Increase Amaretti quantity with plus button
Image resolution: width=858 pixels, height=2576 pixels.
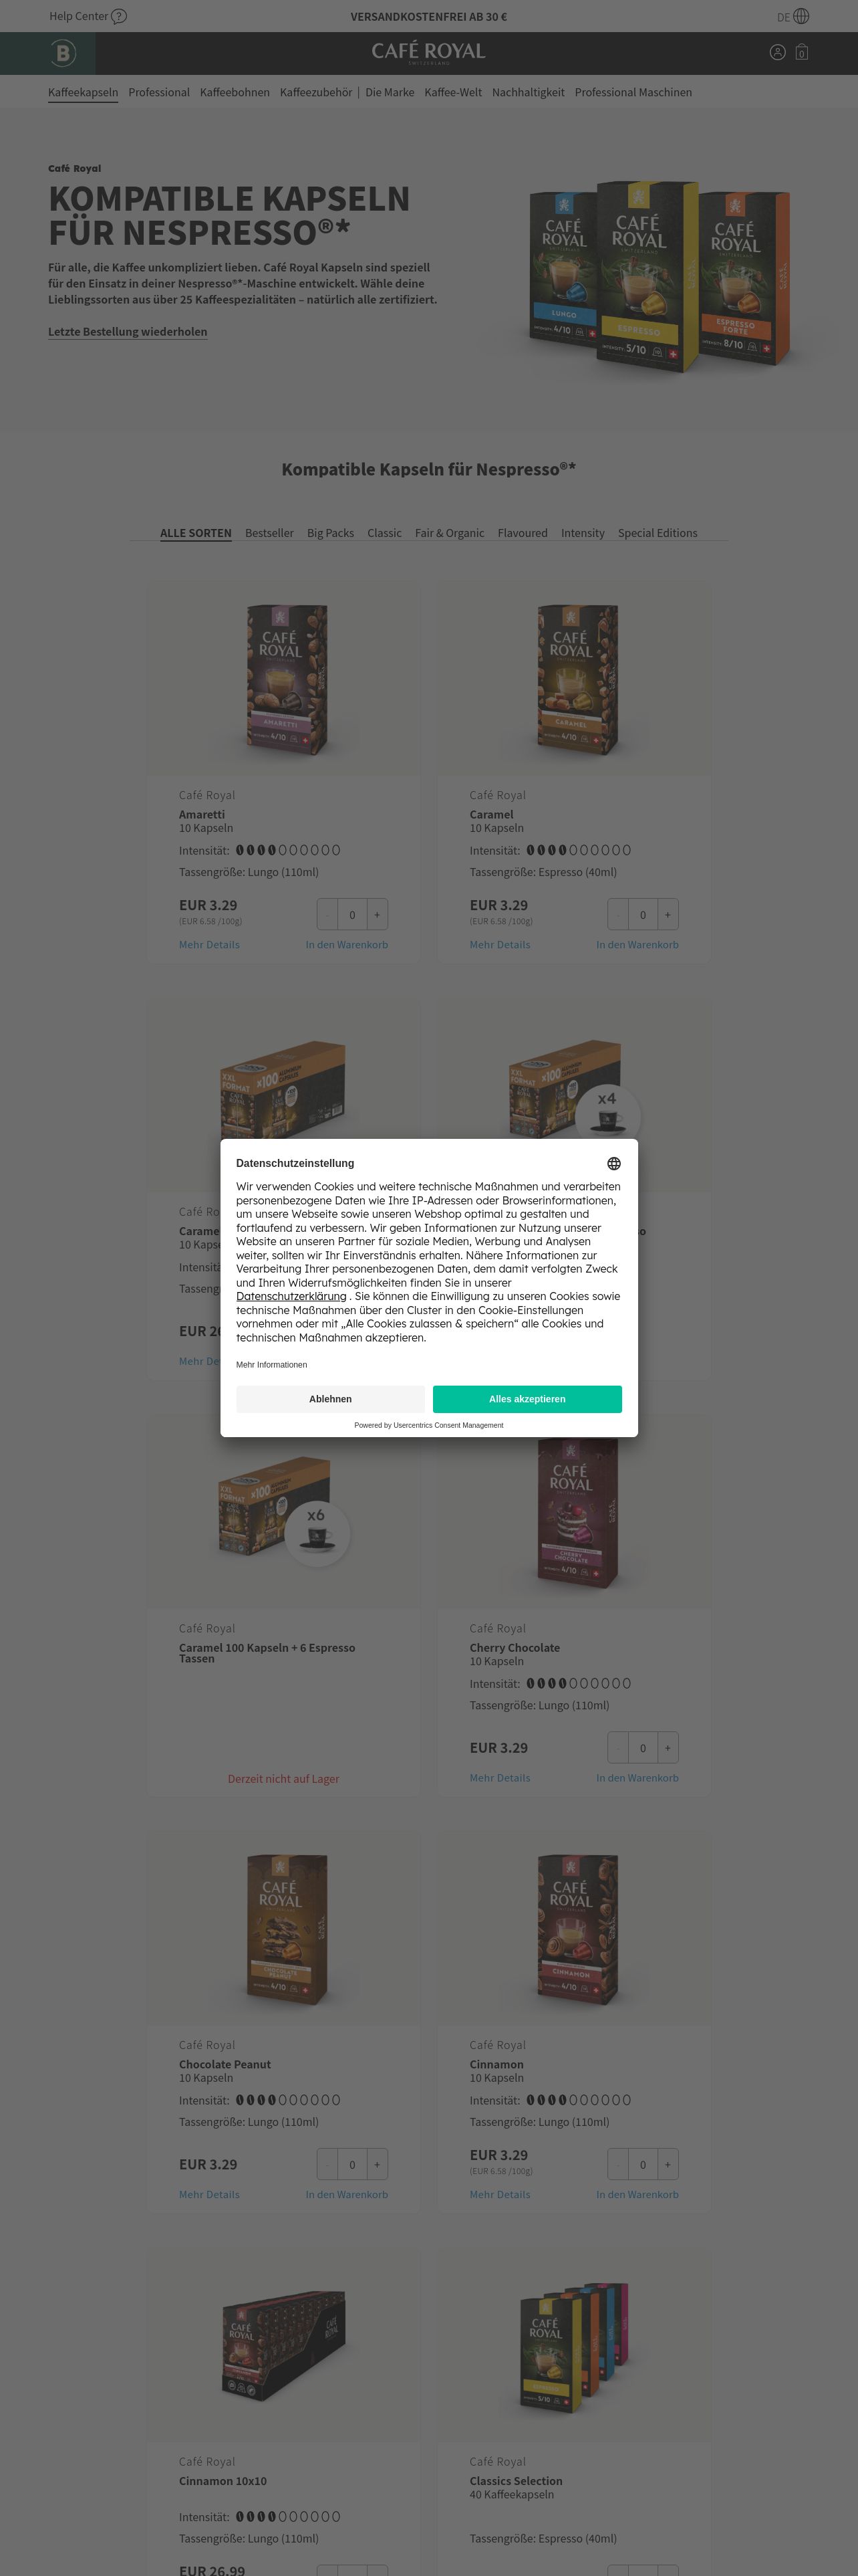(x=377, y=914)
